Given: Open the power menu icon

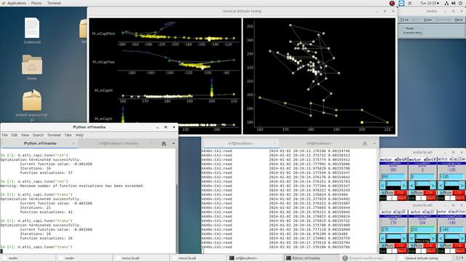Looking at the screenshot, I should tap(461, 3).
